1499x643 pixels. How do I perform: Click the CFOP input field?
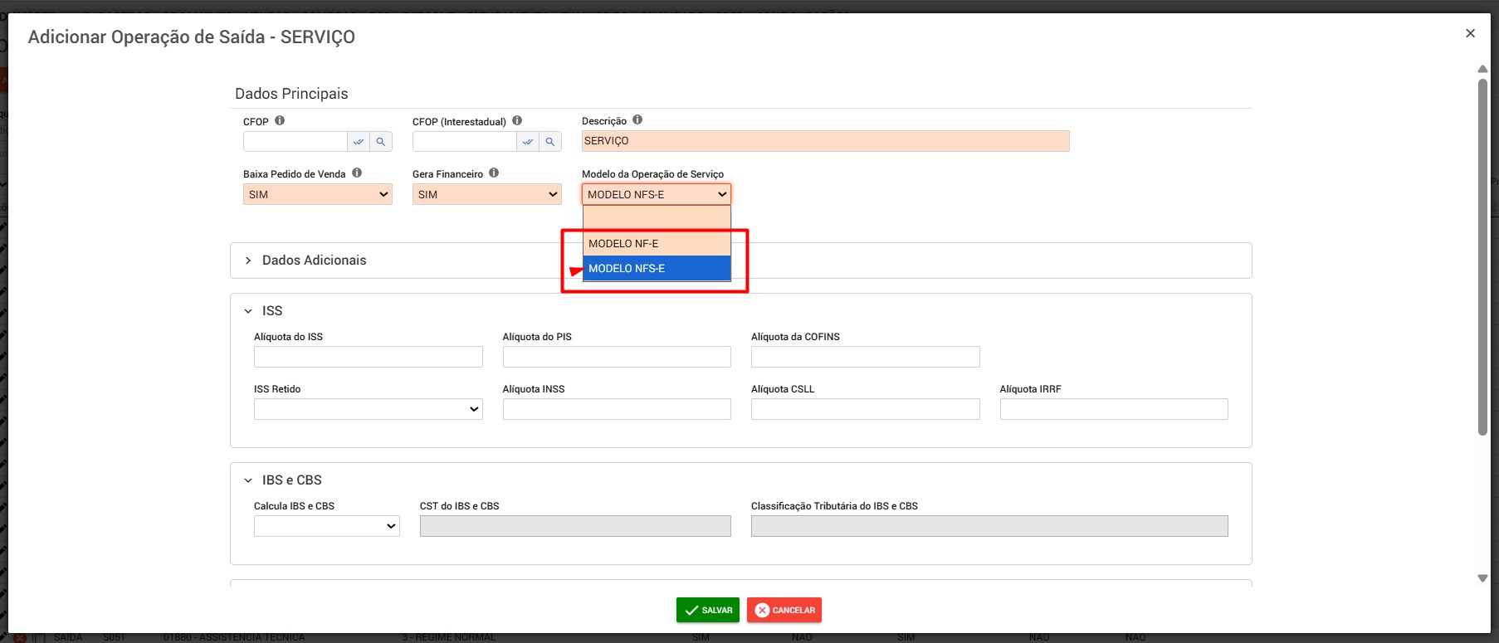point(295,142)
